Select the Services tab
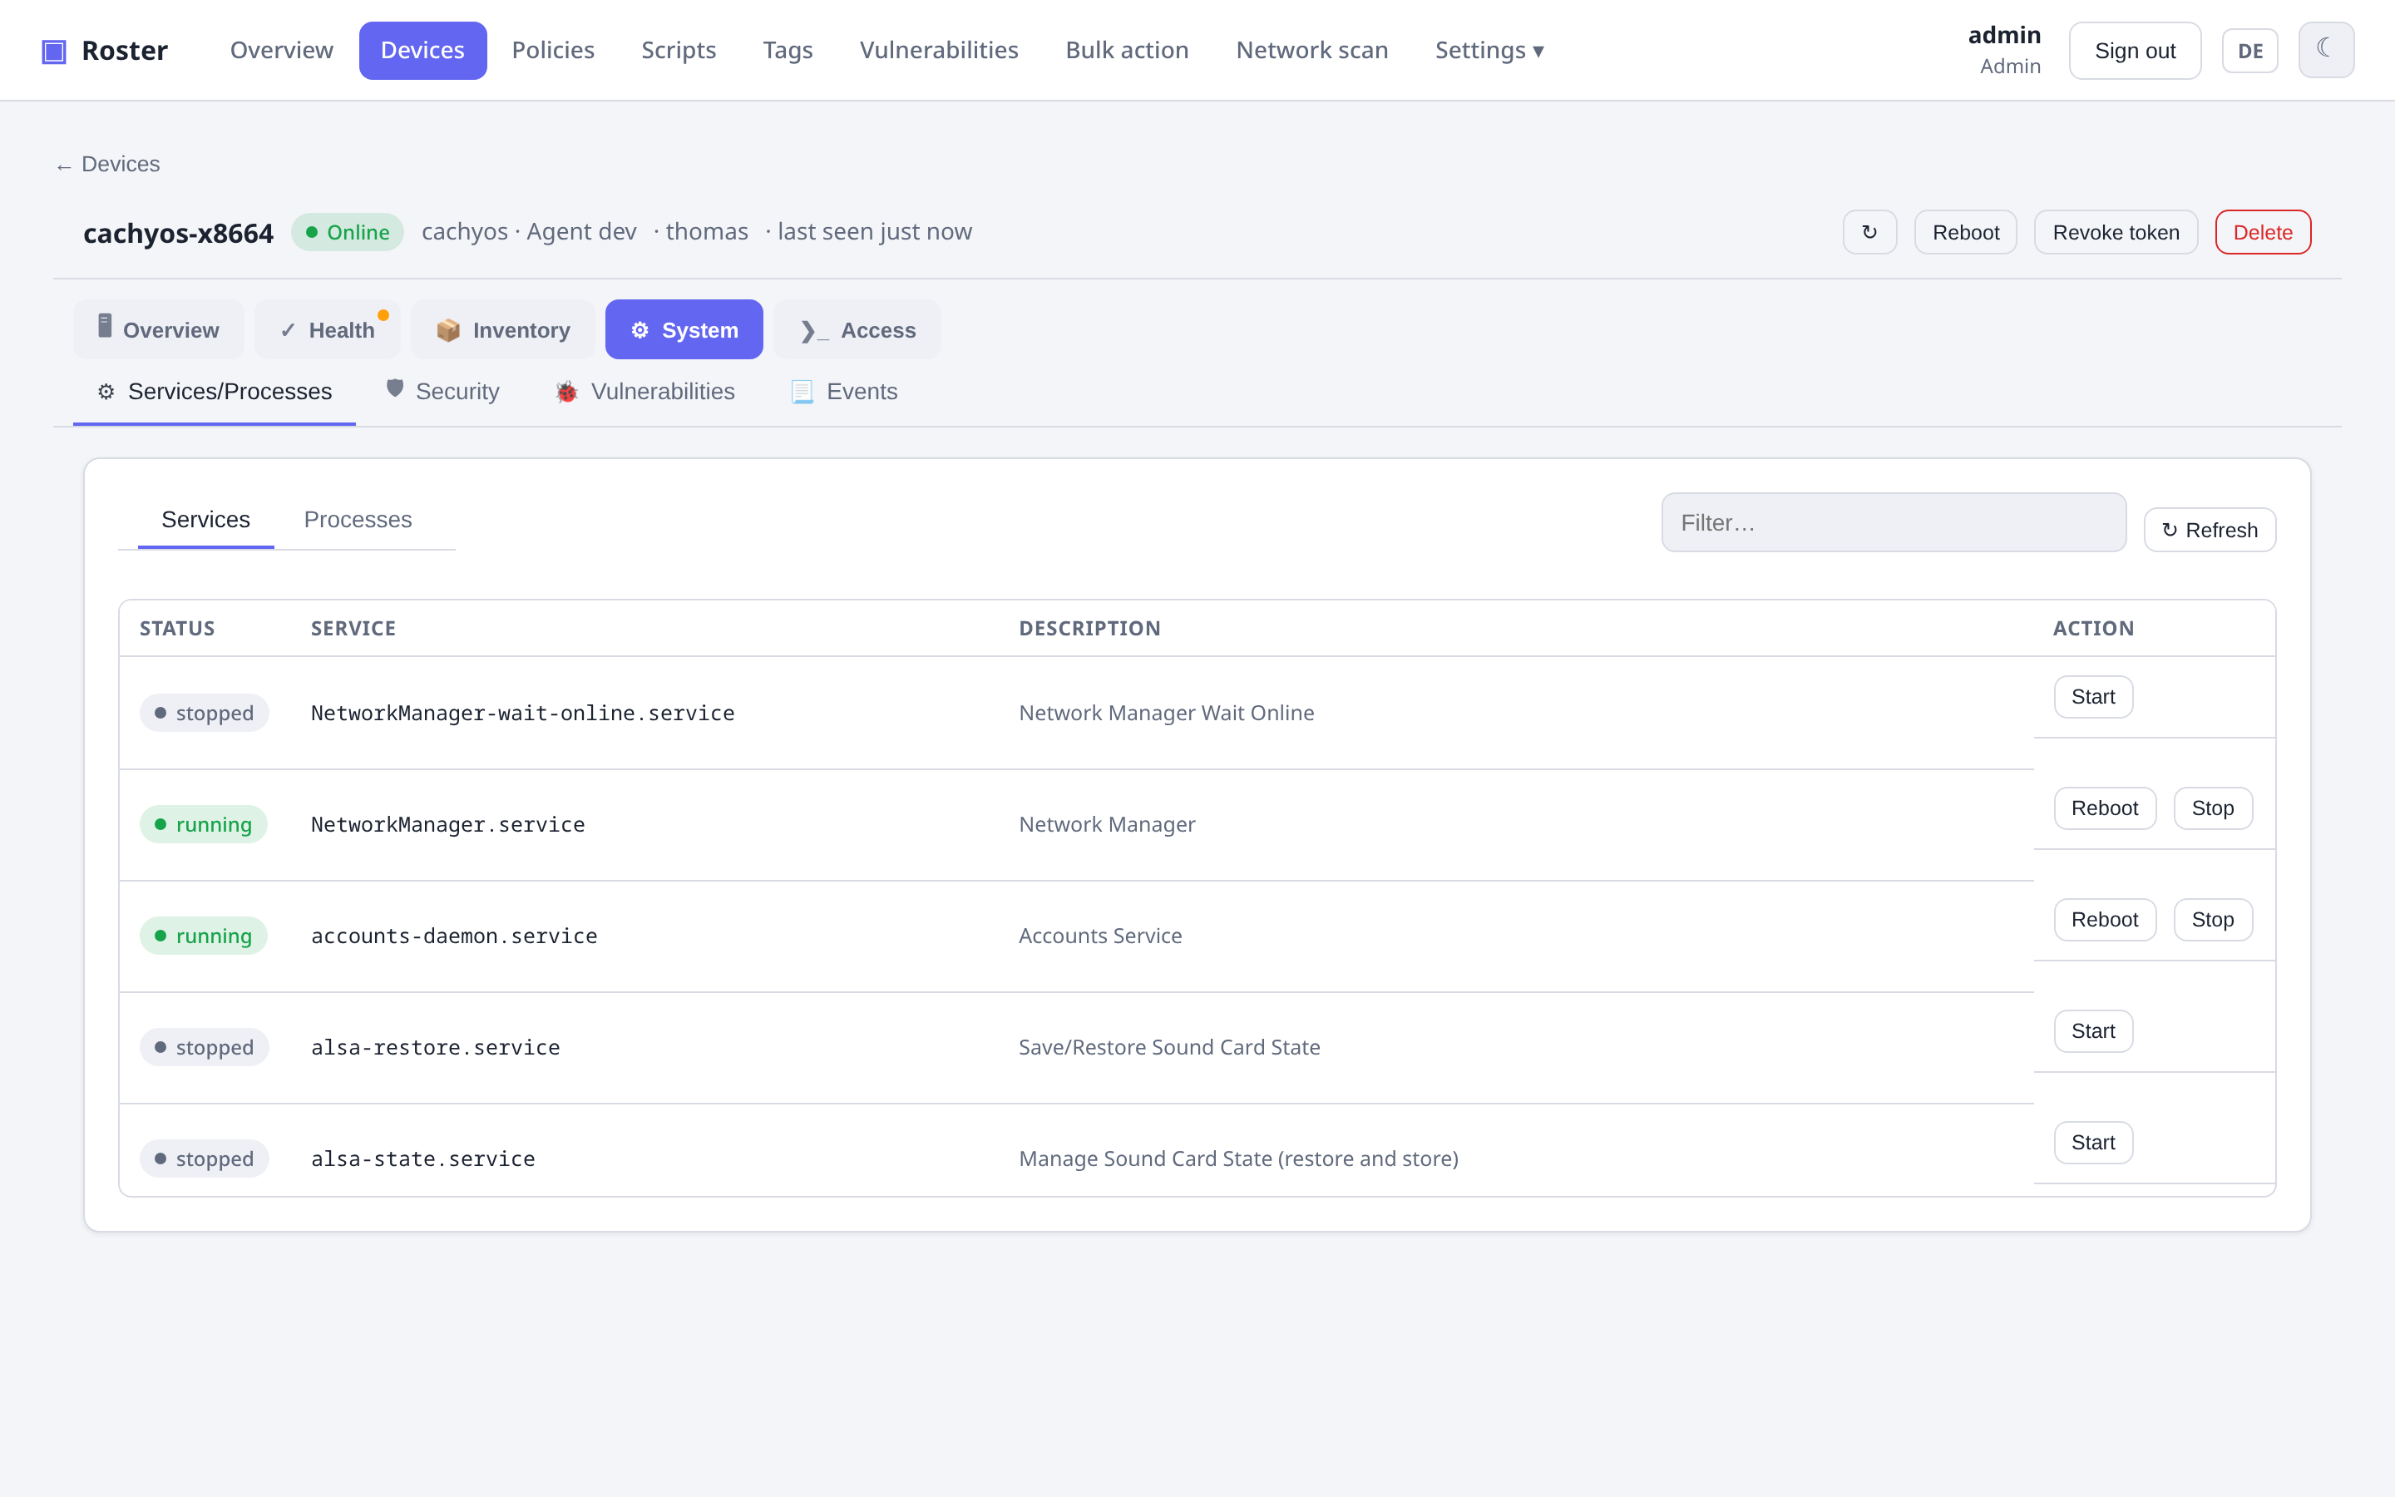The height and width of the screenshot is (1497, 2395). point(206,520)
